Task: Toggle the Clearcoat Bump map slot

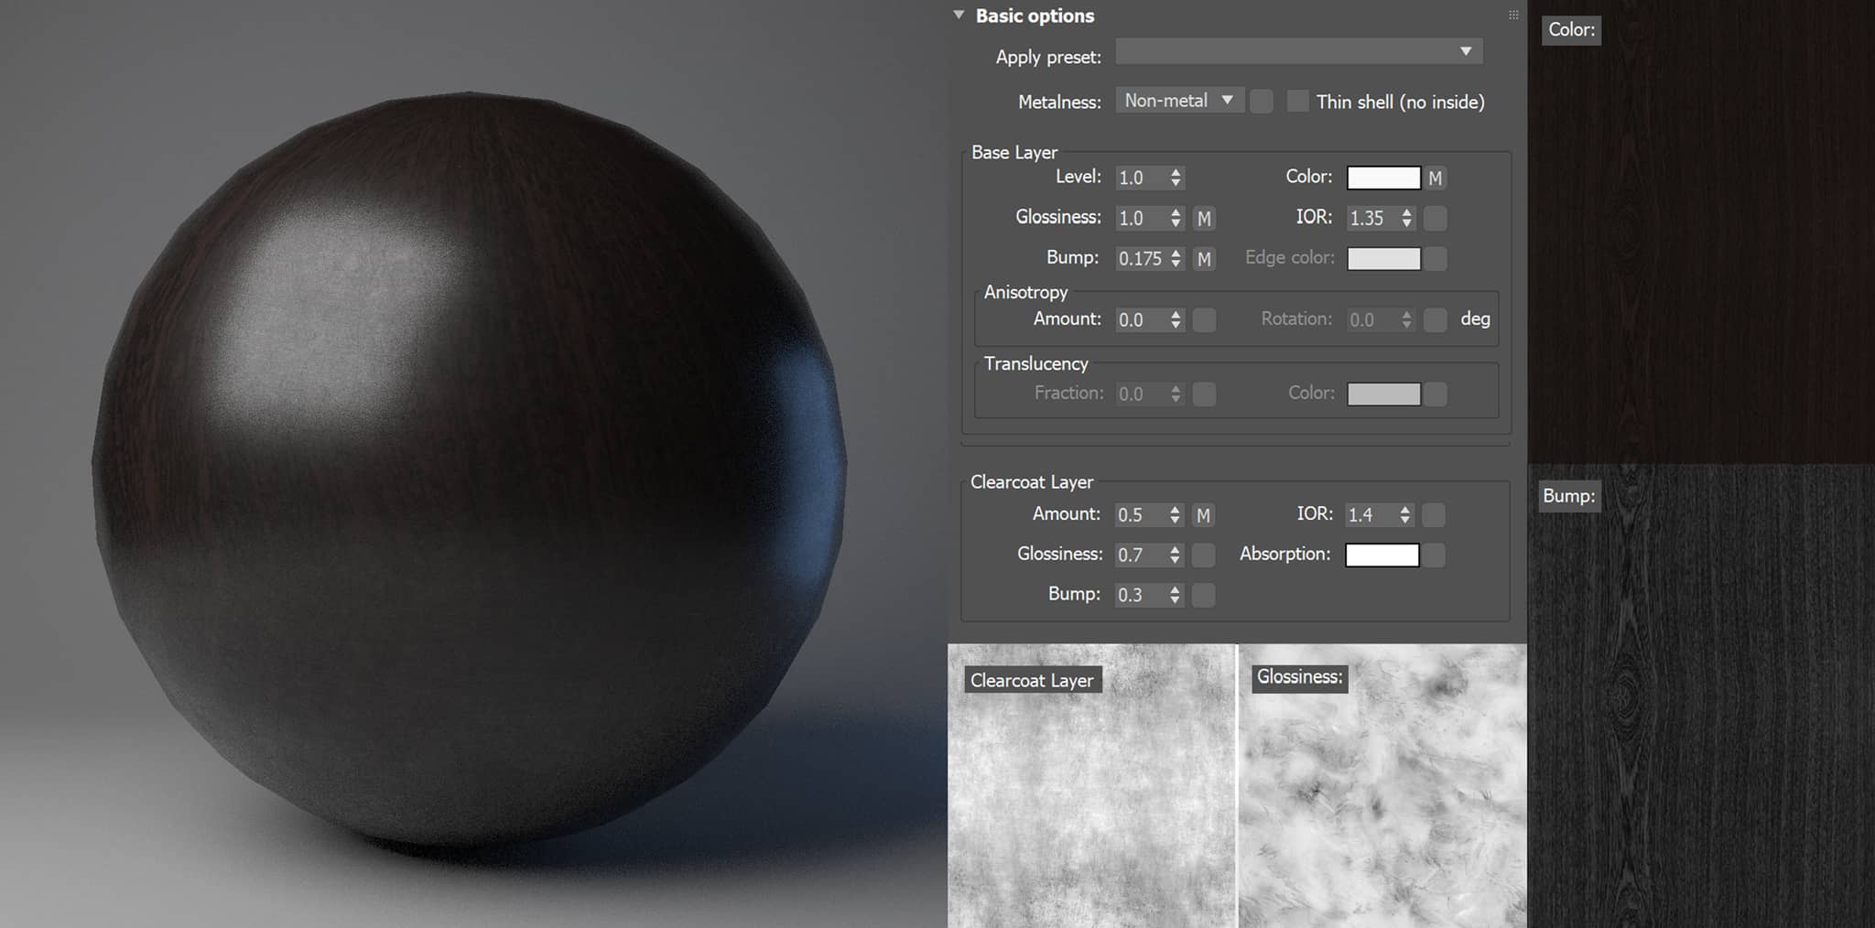Action: 1203,595
